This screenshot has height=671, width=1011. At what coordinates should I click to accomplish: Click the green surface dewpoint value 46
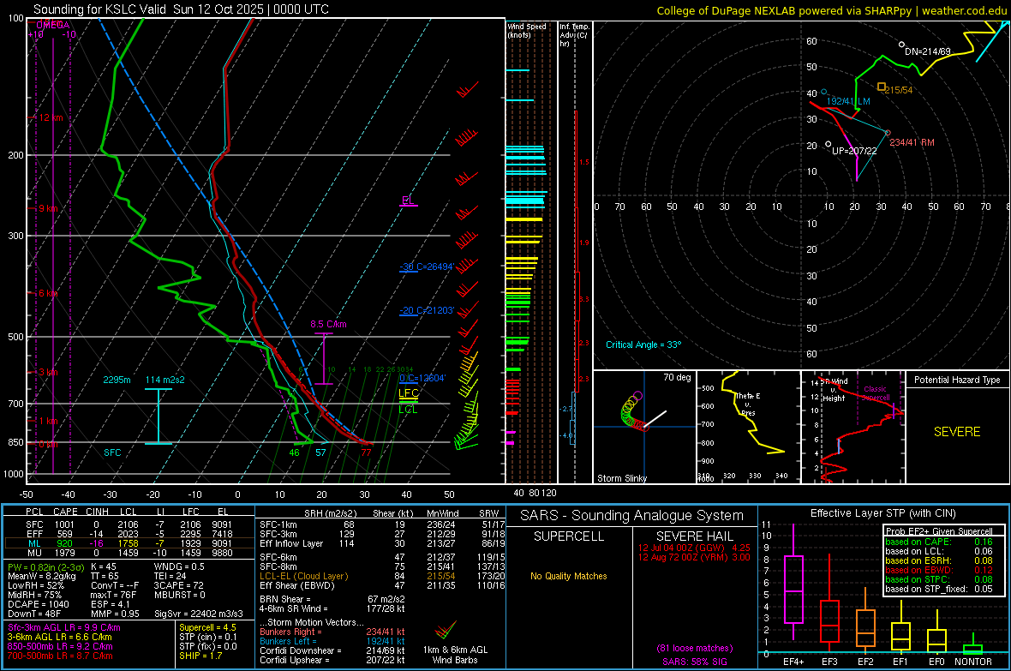coord(294,452)
